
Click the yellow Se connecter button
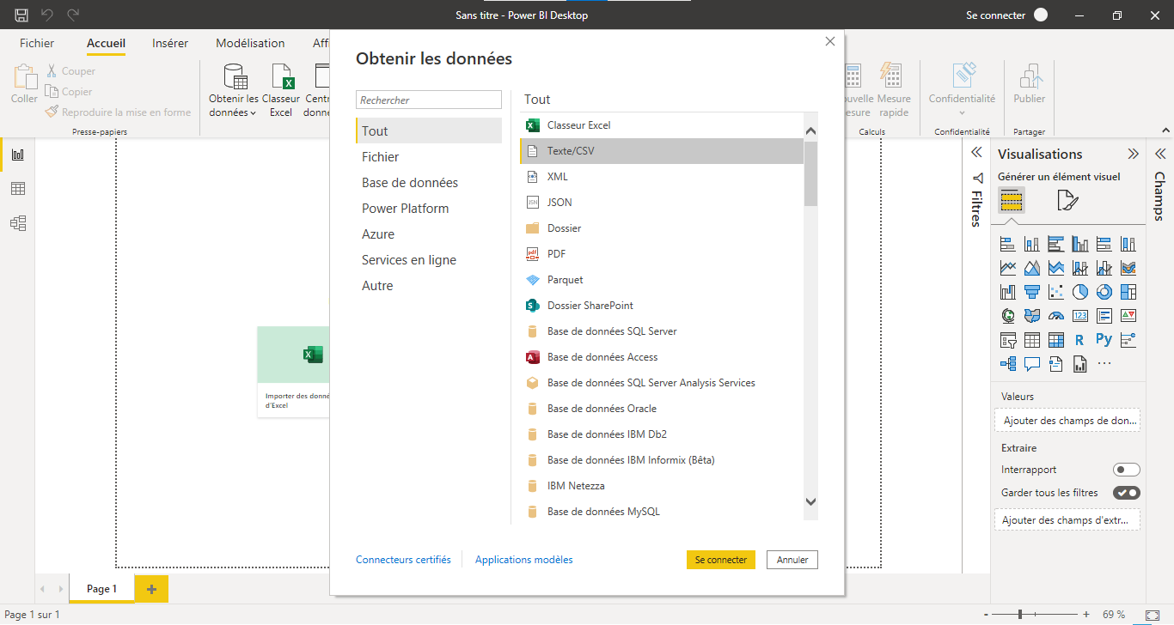pos(721,560)
